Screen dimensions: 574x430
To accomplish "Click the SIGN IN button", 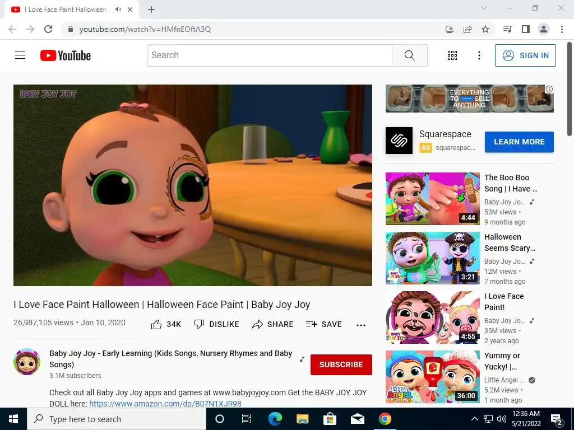I will point(525,55).
